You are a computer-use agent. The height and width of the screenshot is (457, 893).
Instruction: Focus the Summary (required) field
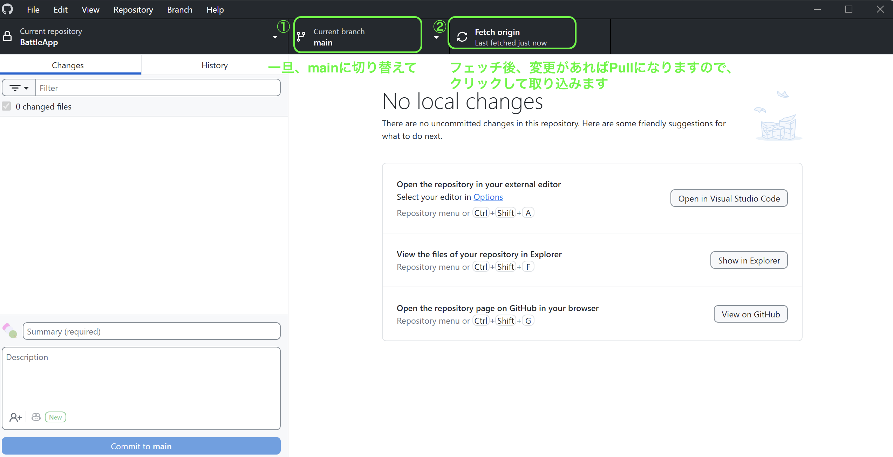152,331
